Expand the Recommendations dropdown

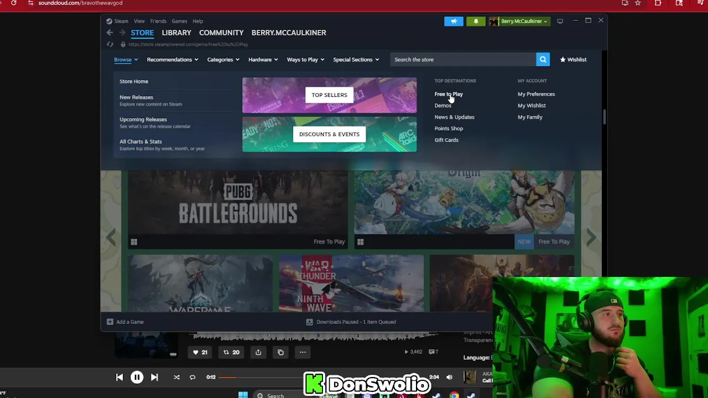[x=173, y=60]
